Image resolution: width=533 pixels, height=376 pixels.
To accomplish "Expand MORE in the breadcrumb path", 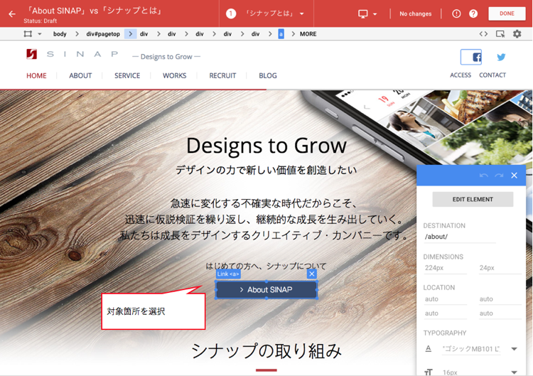I will point(308,34).
